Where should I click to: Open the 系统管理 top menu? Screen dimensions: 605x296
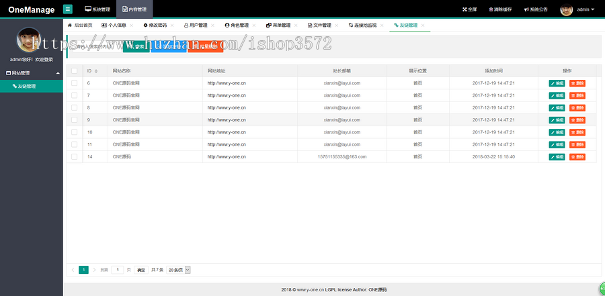click(97, 9)
